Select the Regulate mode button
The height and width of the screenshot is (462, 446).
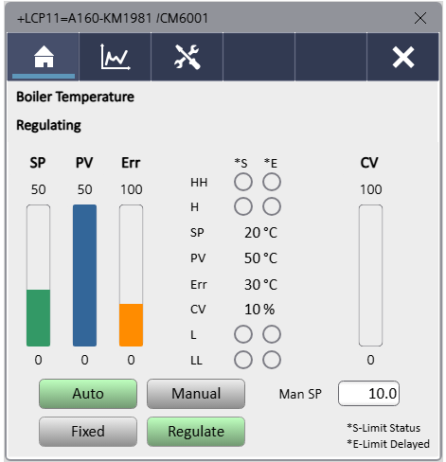coord(196,432)
